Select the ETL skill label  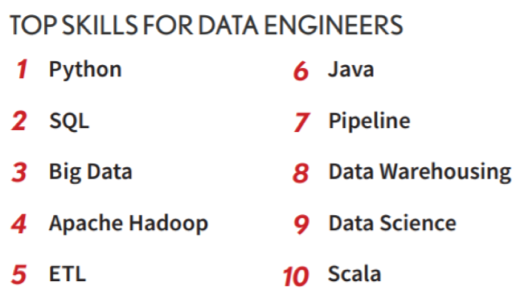coord(68,274)
